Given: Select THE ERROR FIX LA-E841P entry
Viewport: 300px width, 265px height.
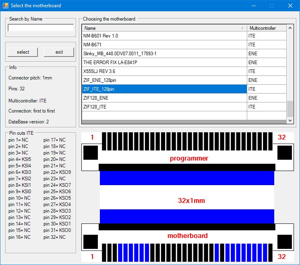Looking at the screenshot, I should click(164, 63).
